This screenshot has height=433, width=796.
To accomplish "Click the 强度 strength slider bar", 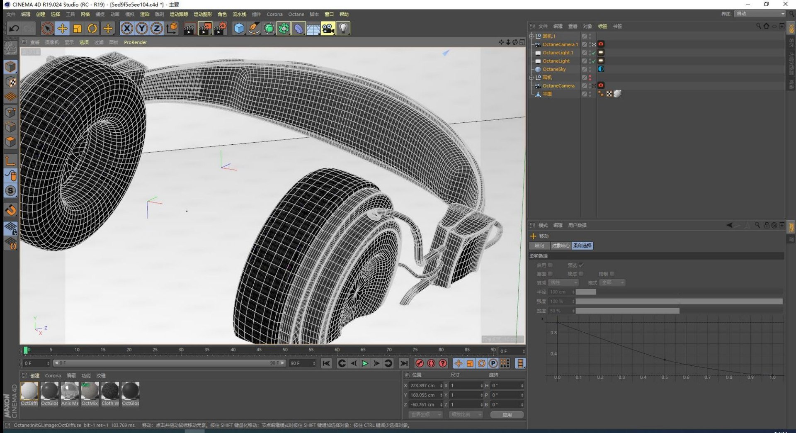I will [x=679, y=302].
